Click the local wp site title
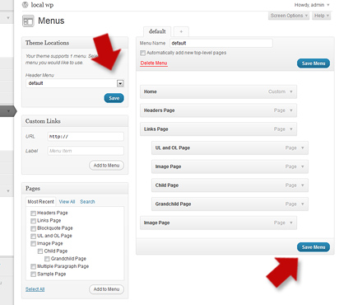 coord(42,5)
